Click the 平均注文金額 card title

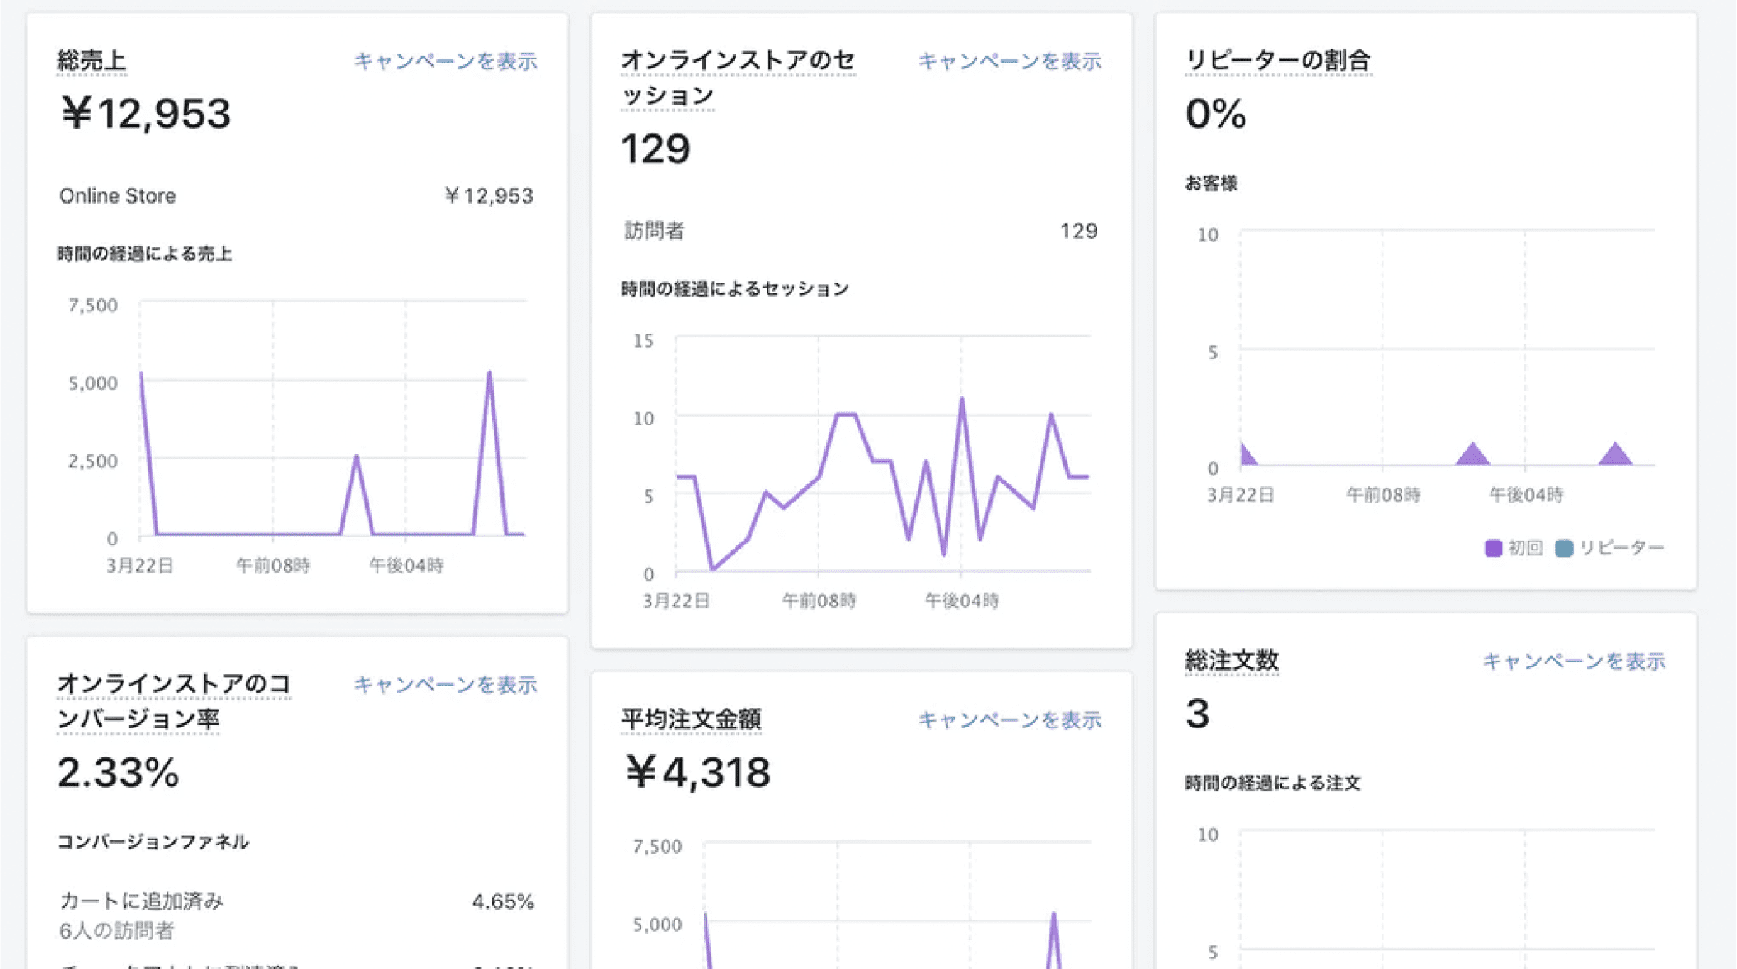click(691, 719)
